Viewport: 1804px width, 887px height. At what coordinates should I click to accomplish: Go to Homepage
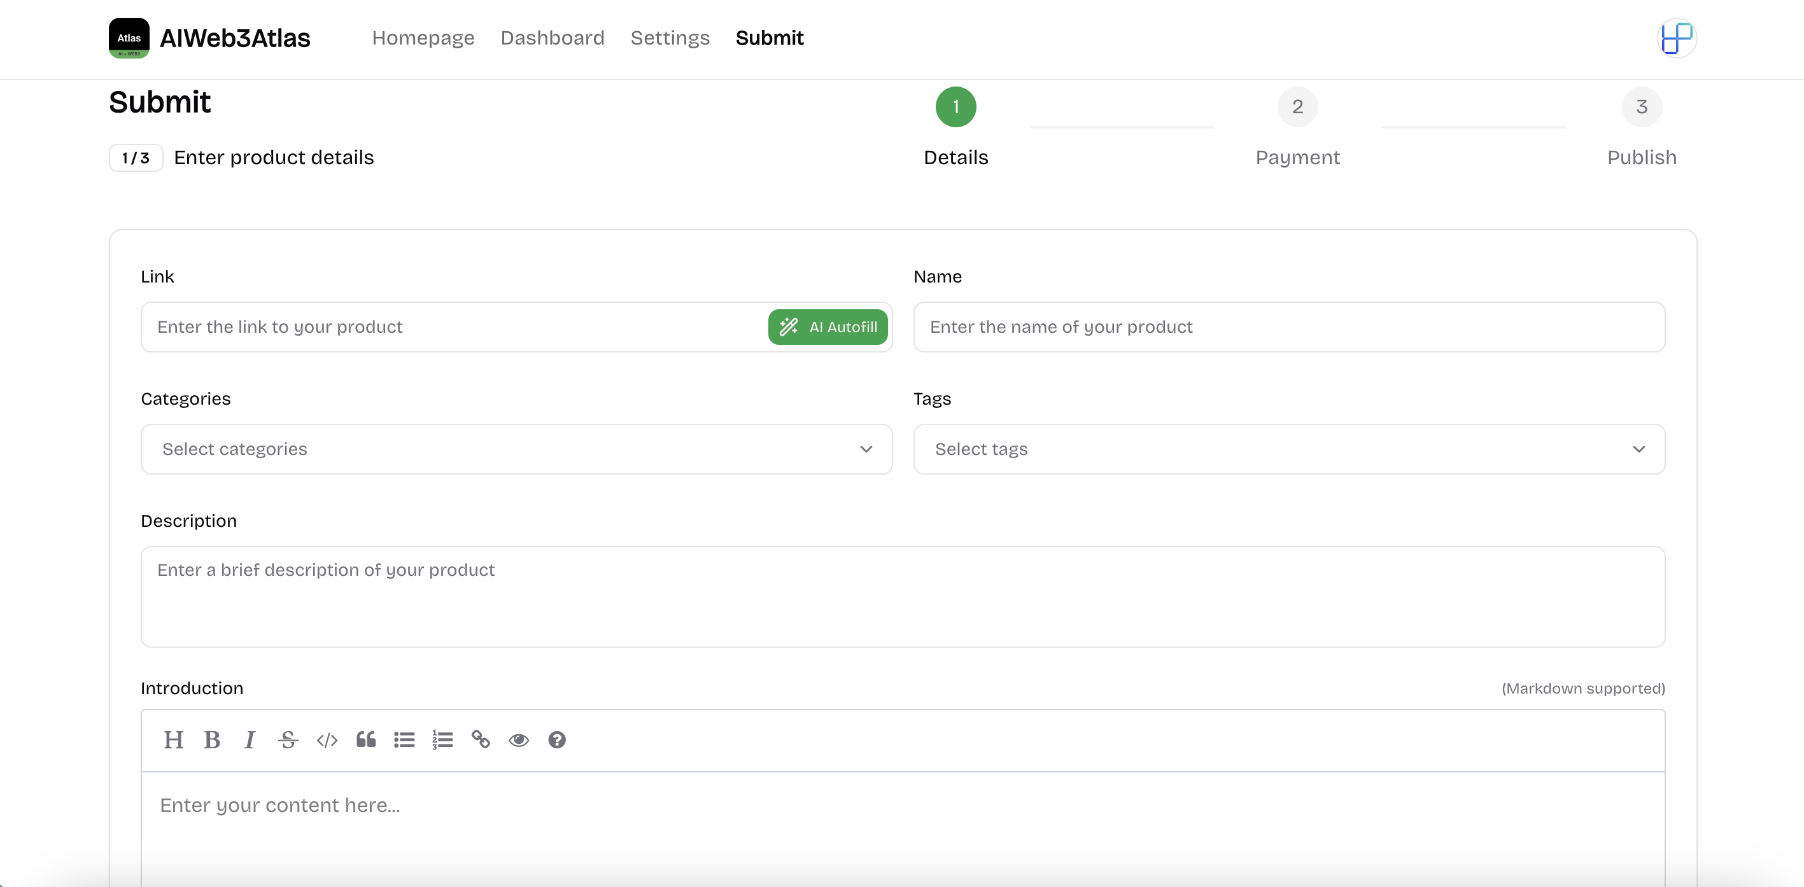pyautogui.click(x=423, y=38)
